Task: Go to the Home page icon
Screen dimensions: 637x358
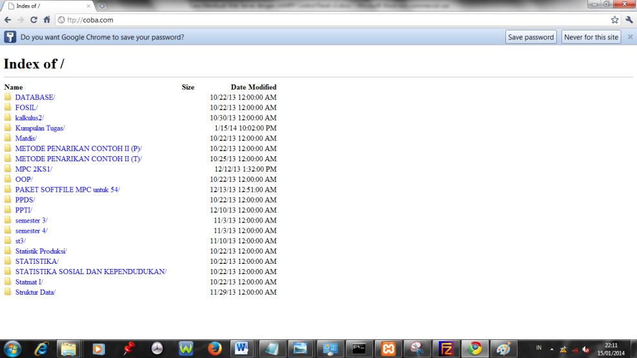Action: click(x=46, y=20)
